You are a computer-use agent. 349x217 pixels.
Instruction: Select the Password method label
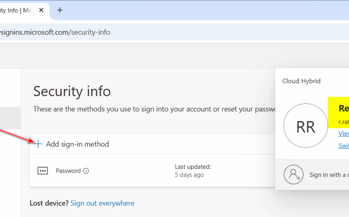68,171
